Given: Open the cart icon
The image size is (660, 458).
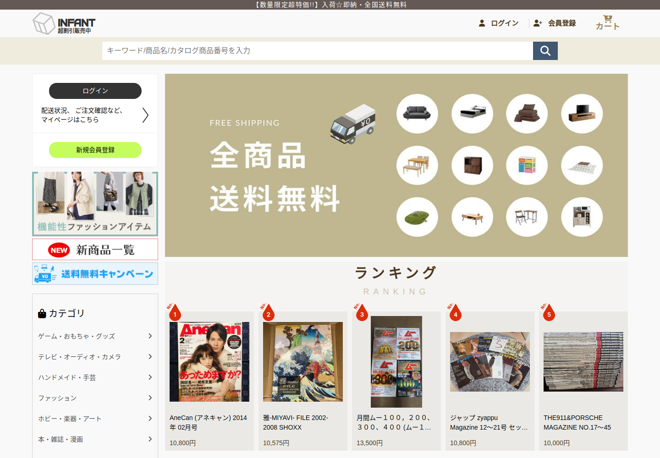Looking at the screenshot, I should point(607,22).
